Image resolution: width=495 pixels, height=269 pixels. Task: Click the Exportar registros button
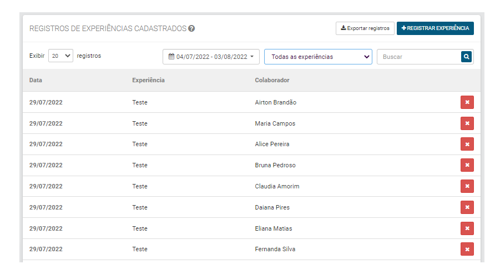pos(365,28)
